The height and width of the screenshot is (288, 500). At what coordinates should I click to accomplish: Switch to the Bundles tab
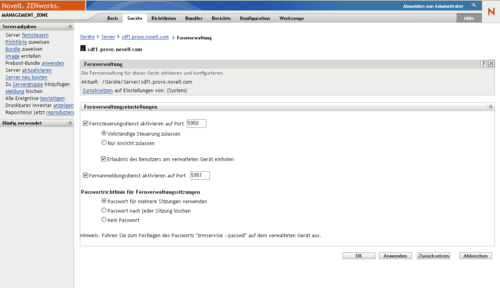pyautogui.click(x=194, y=18)
